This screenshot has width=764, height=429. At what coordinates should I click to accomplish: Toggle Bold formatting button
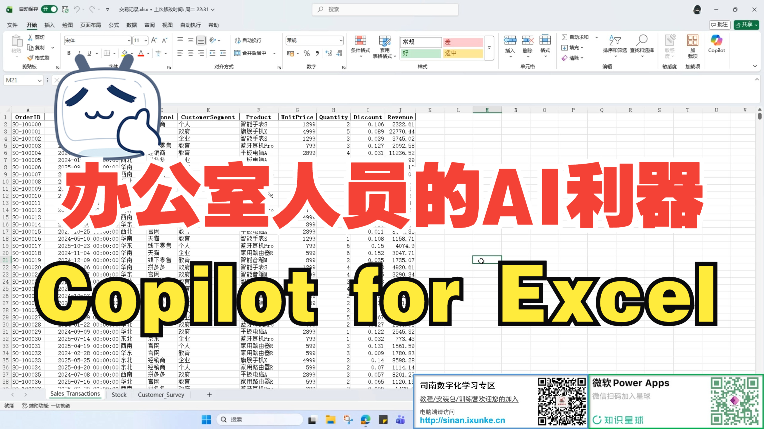[69, 53]
